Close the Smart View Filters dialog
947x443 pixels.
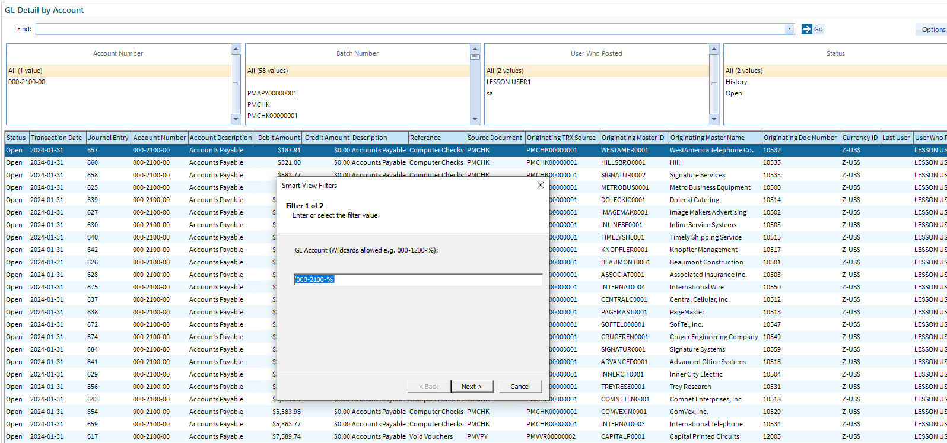tap(540, 185)
